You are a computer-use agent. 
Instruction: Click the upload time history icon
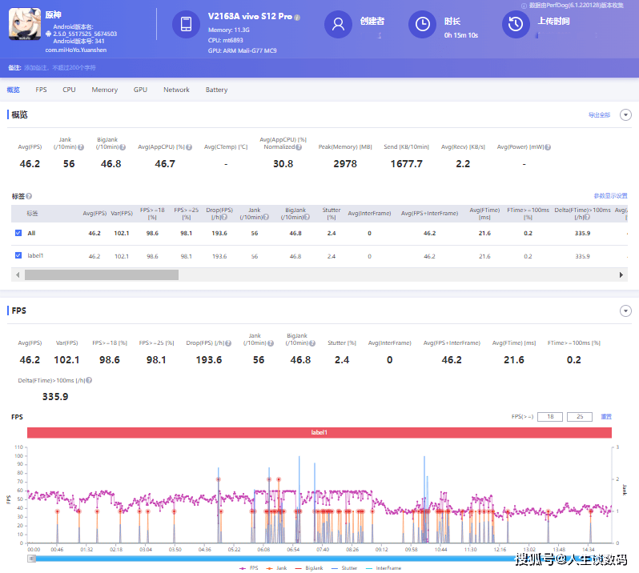[x=516, y=24]
